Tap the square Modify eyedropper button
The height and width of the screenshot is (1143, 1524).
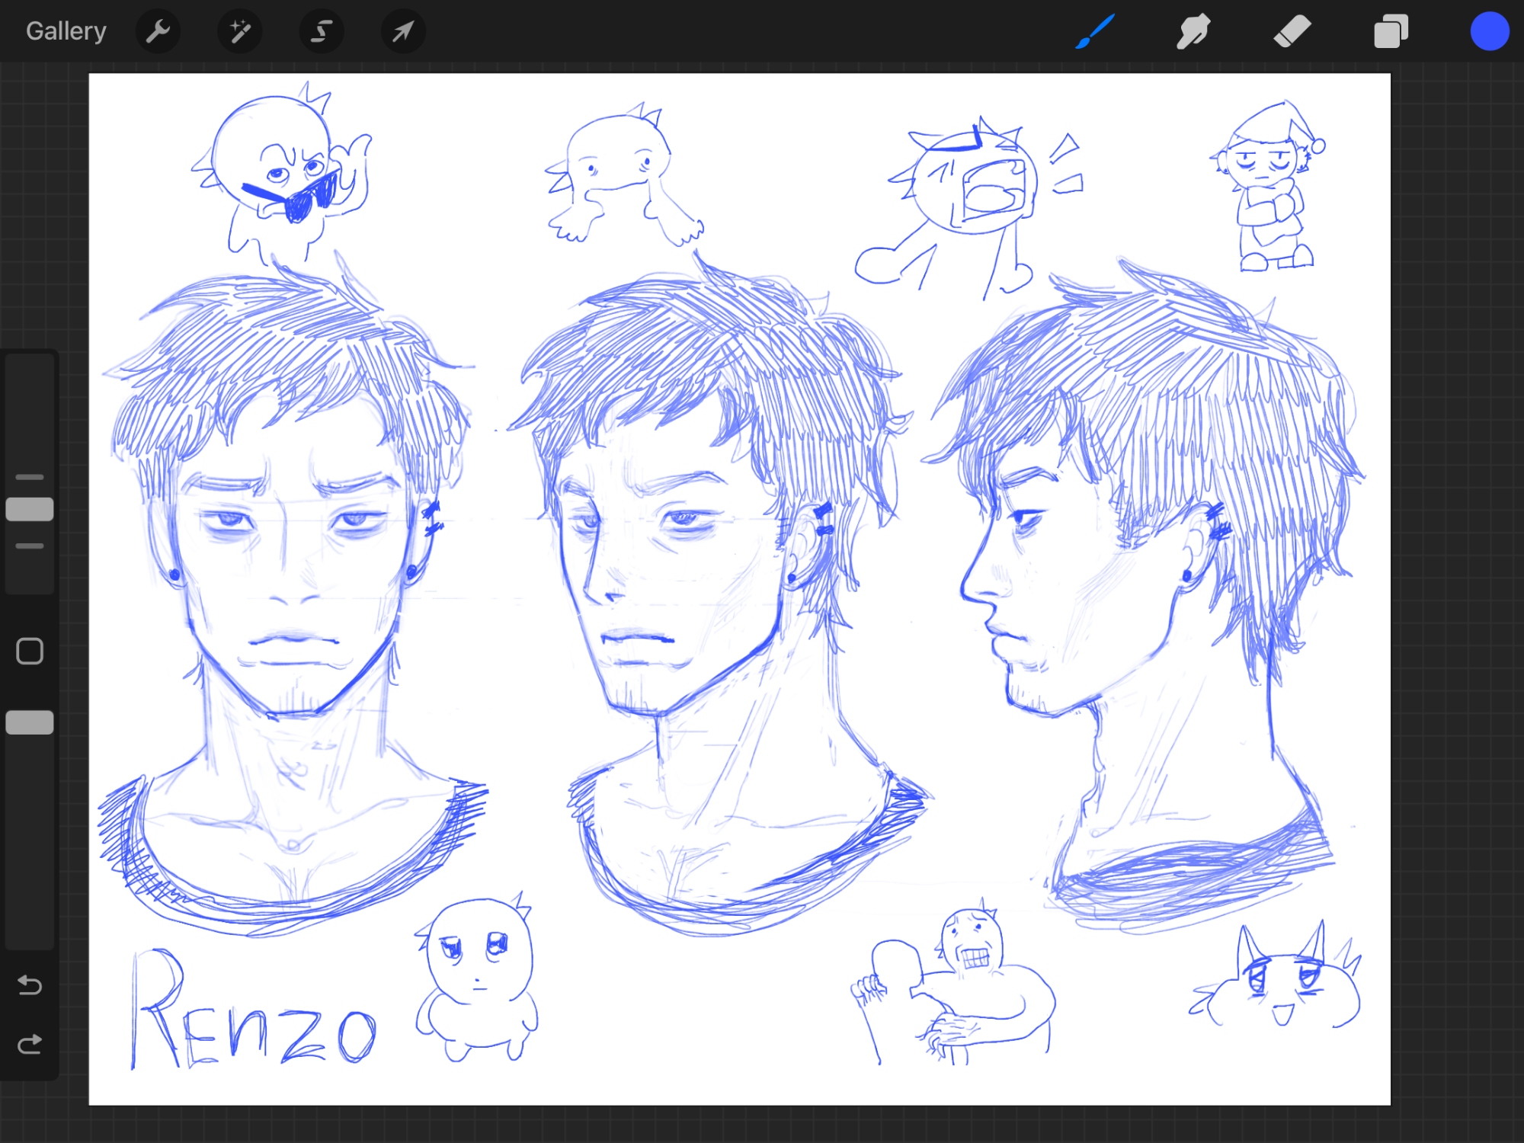coord(30,652)
